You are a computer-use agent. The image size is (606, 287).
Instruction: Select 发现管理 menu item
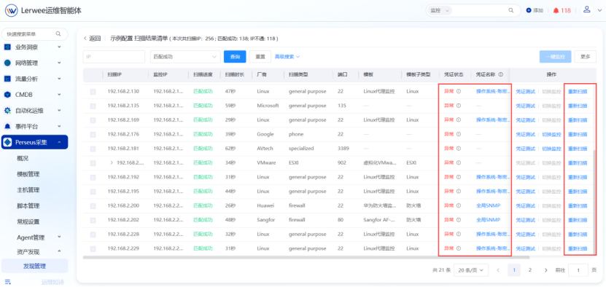click(35, 266)
